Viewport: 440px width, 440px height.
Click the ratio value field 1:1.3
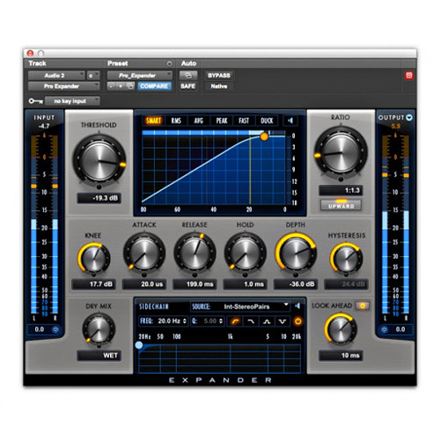pyautogui.click(x=341, y=190)
